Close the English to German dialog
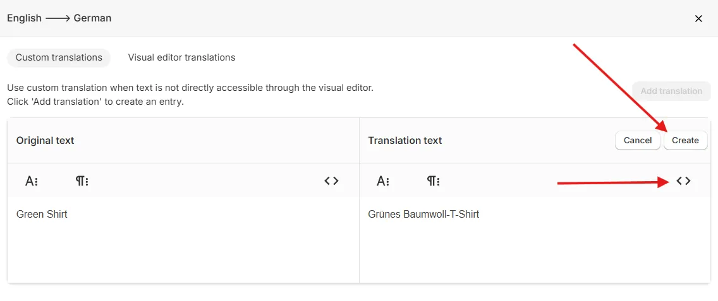Screen dimensions: 718x301 (x=698, y=19)
